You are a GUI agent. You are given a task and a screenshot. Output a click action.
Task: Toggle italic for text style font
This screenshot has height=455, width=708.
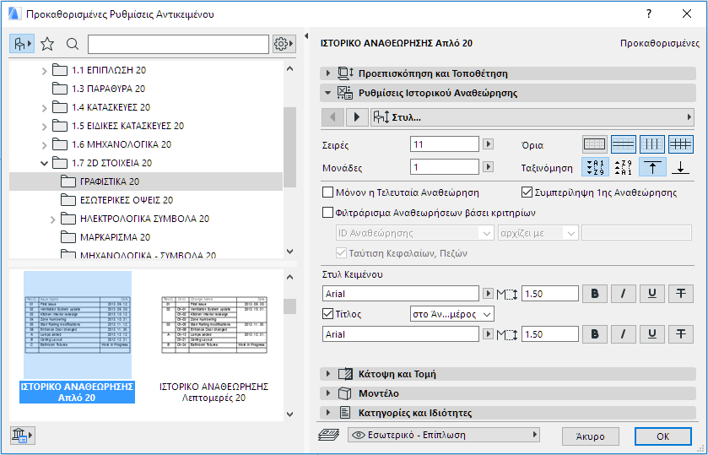tap(623, 294)
